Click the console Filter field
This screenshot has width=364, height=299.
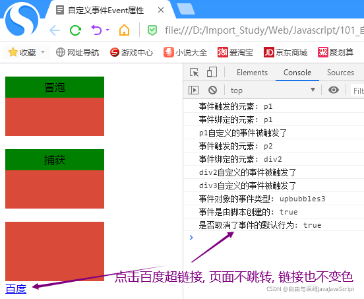pyautogui.click(x=357, y=90)
